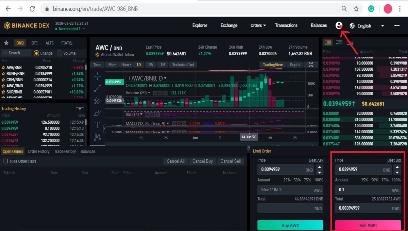Favorite the SHR/BNB pair star

(x=3, y=92)
